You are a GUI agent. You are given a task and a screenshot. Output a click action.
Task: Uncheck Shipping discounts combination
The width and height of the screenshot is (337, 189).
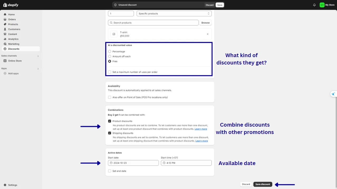pos(110,133)
